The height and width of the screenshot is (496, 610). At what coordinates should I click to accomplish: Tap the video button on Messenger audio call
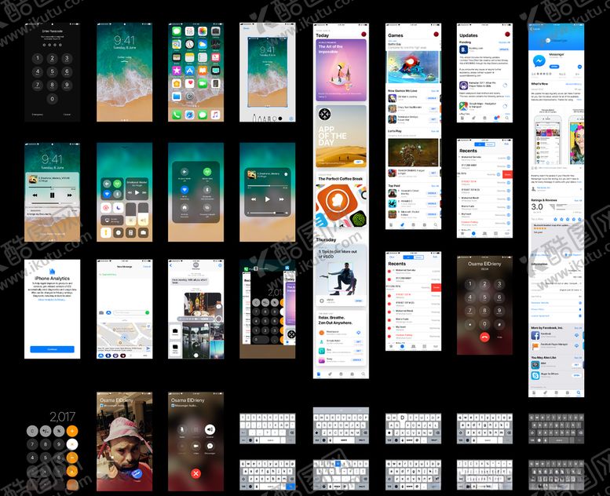(x=195, y=447)
